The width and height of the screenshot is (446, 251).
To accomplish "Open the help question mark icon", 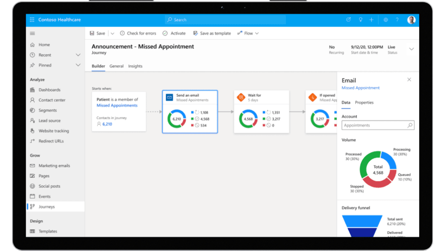I will (397, 20).
